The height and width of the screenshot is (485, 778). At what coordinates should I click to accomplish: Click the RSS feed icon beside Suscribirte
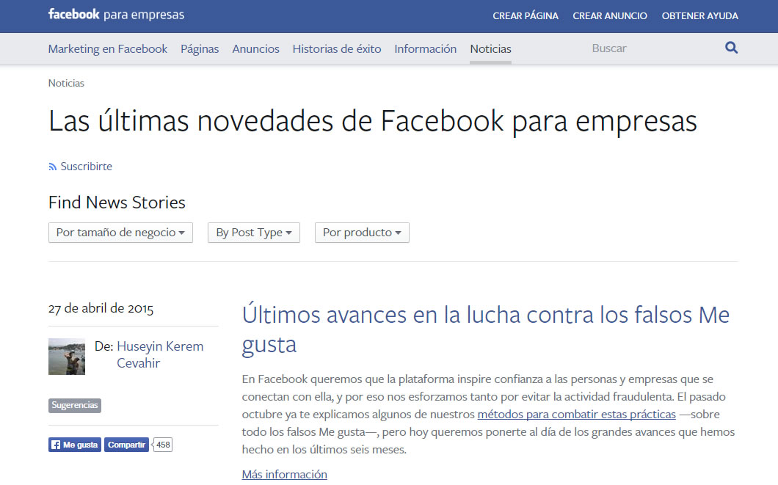pos(51,167)
